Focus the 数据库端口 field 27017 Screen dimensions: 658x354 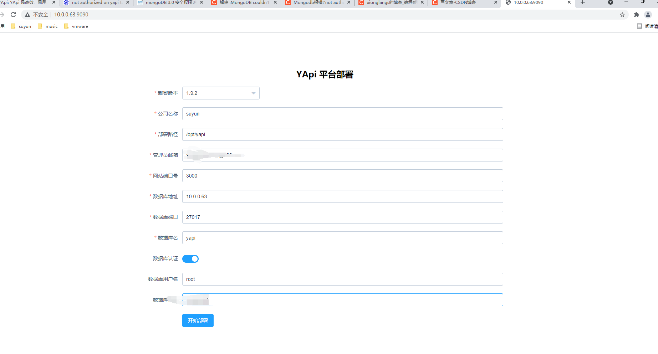pyautogui.click(x=343, y=217)
